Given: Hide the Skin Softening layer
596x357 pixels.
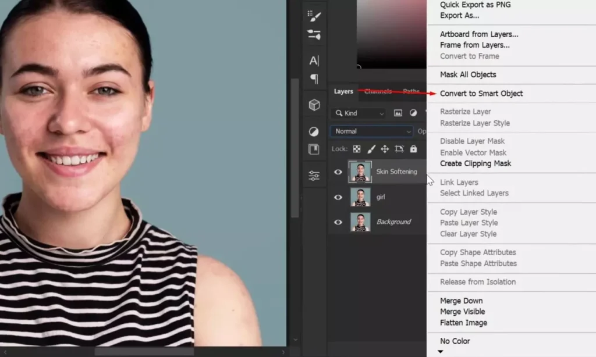Looking at the screenshot, I should [338, 172].
